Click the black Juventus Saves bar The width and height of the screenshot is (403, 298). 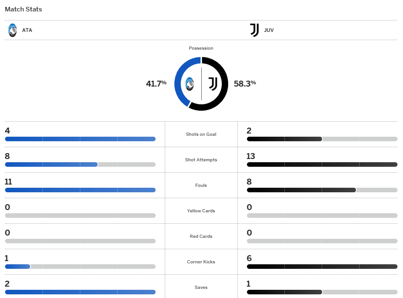pyautogui.click(x=284, y=292)
